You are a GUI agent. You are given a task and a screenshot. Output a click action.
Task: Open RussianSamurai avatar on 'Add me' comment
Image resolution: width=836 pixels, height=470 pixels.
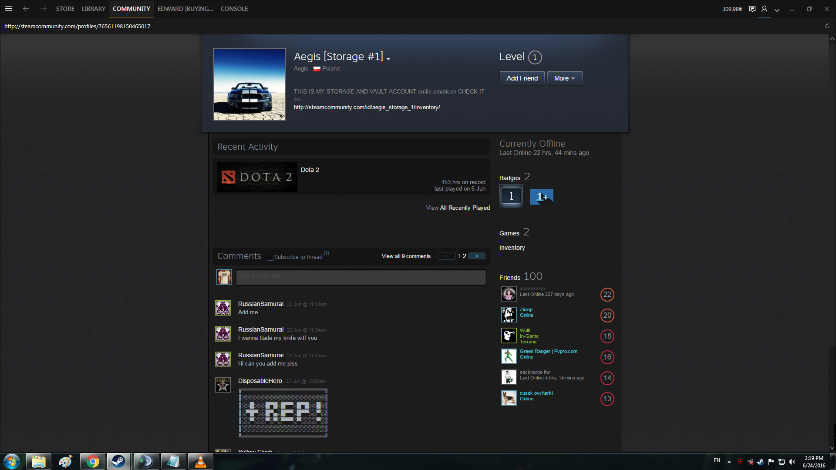point(223,308)
